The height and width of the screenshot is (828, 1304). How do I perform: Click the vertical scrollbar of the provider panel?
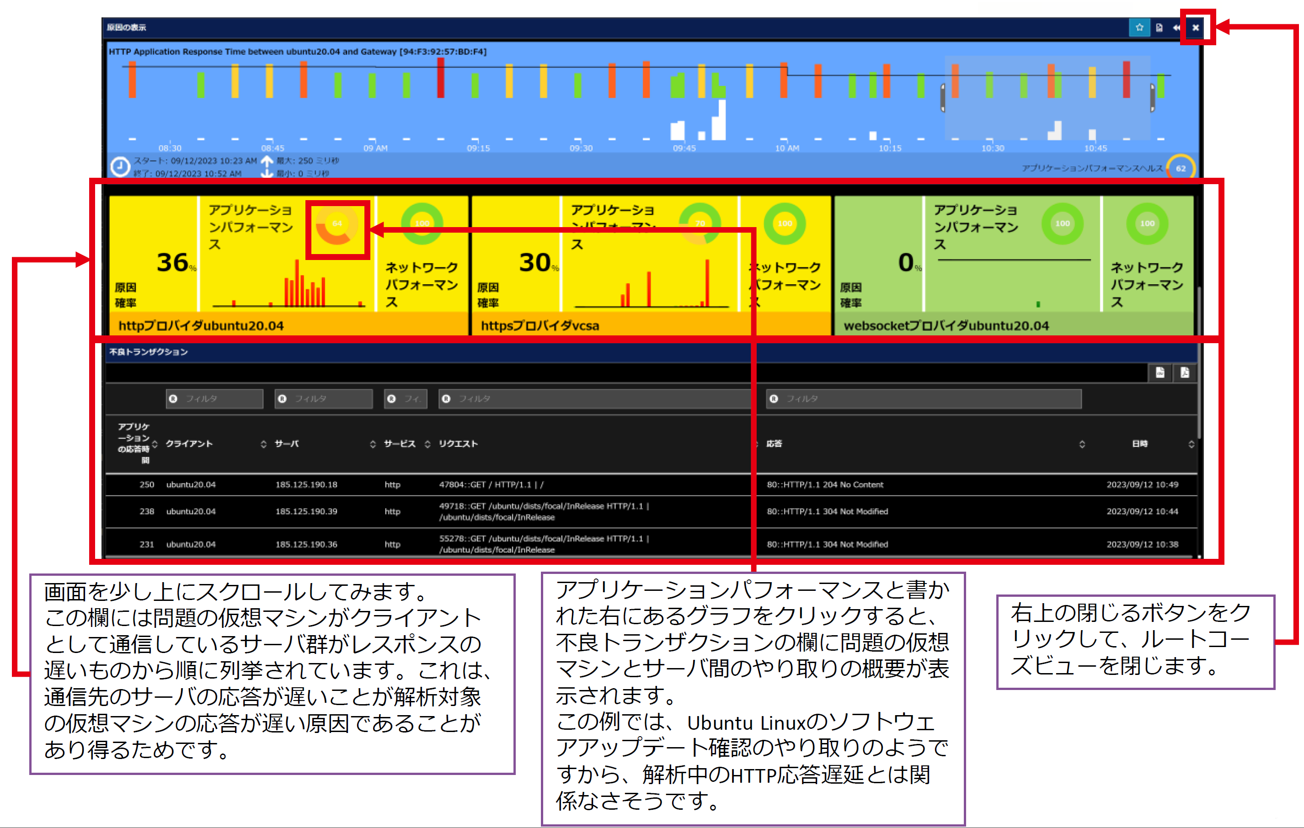click(x=1199, y=362)
